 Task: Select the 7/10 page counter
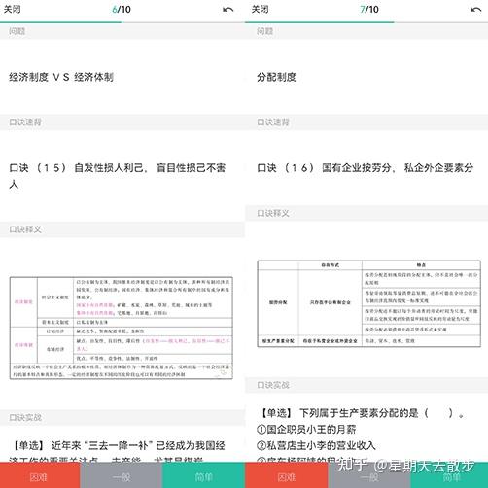(369, 9)
